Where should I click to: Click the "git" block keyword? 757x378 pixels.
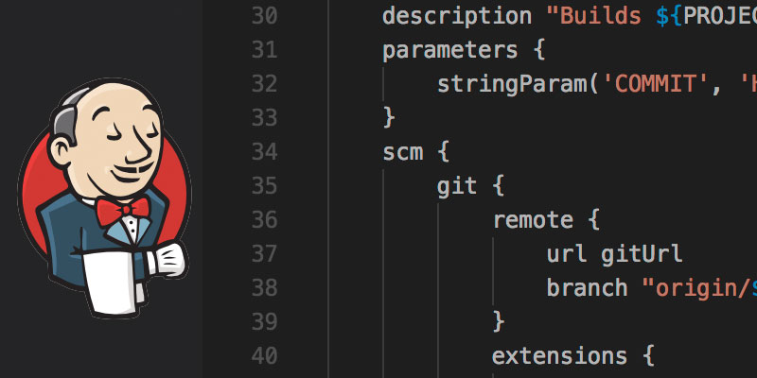pyautogui.click(x=457, y=186)
